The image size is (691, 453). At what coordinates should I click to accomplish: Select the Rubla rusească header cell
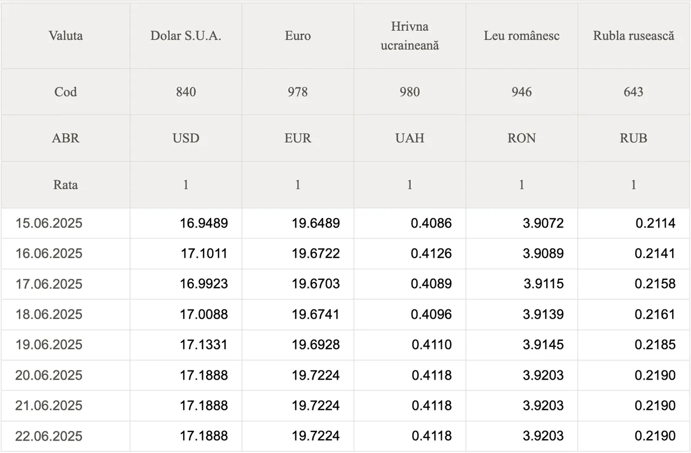coord(633,36)
